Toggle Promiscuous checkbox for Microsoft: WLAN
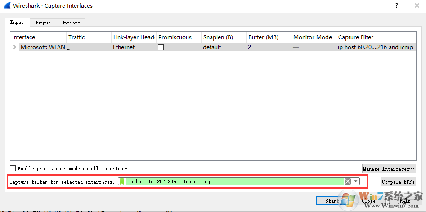This screenshot has width=426, height=212. pos(161,47)
